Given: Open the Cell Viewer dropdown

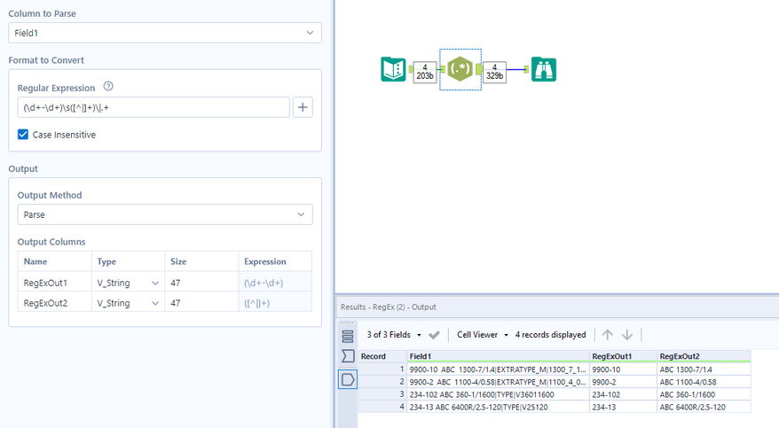Looking at the screenshot, I should tap(483, 335).
